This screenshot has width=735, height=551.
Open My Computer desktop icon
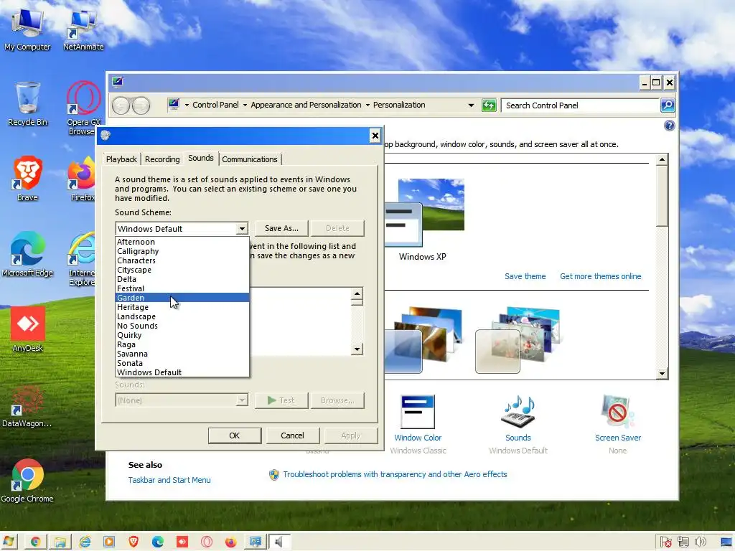[27, 29]
